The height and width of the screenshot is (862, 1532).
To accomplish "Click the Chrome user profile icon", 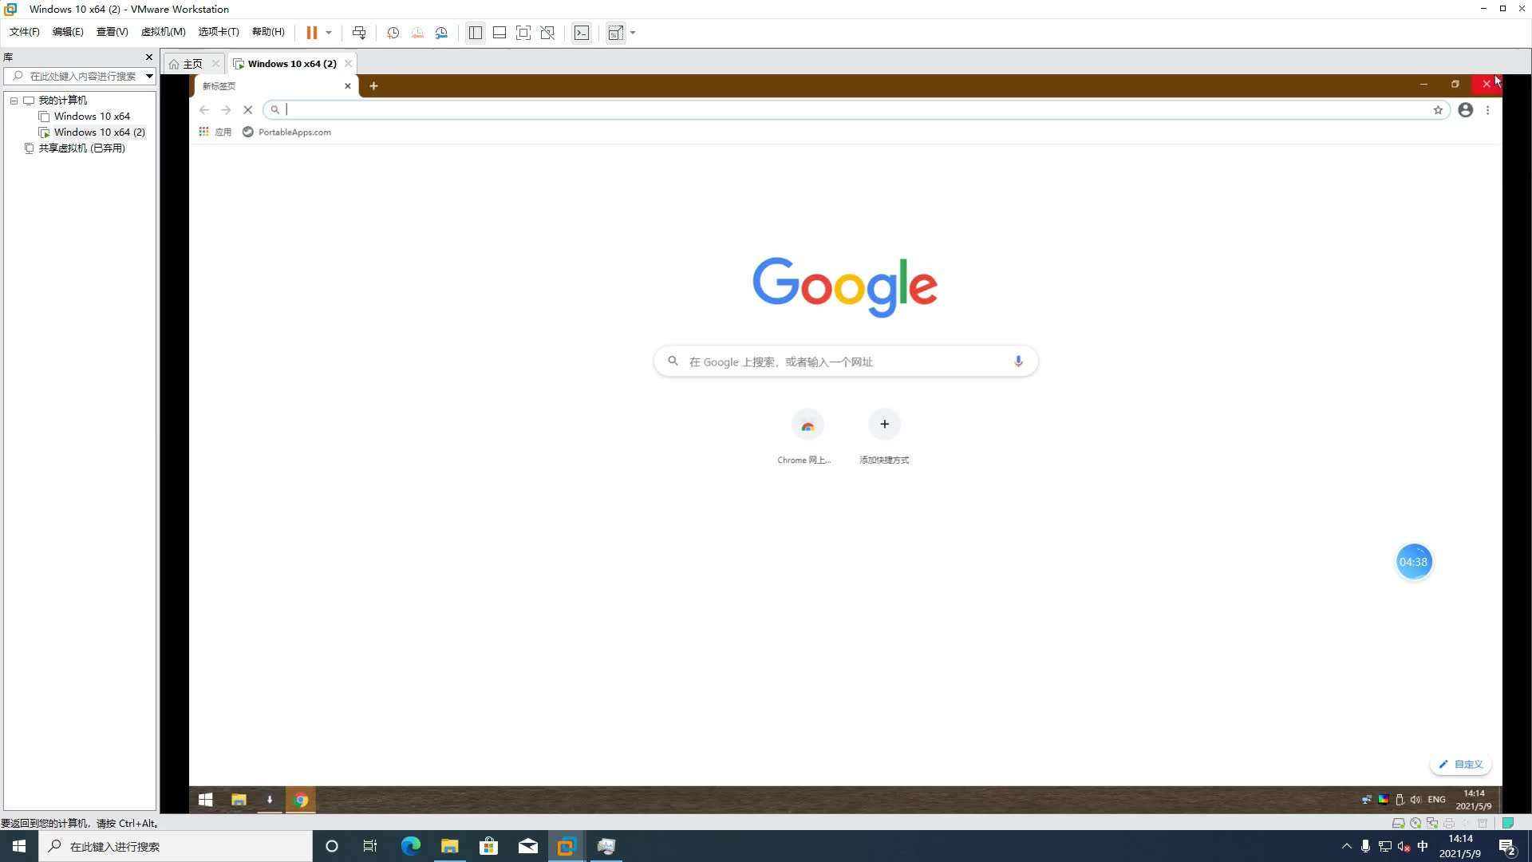I will click(x=1466, y=109).
